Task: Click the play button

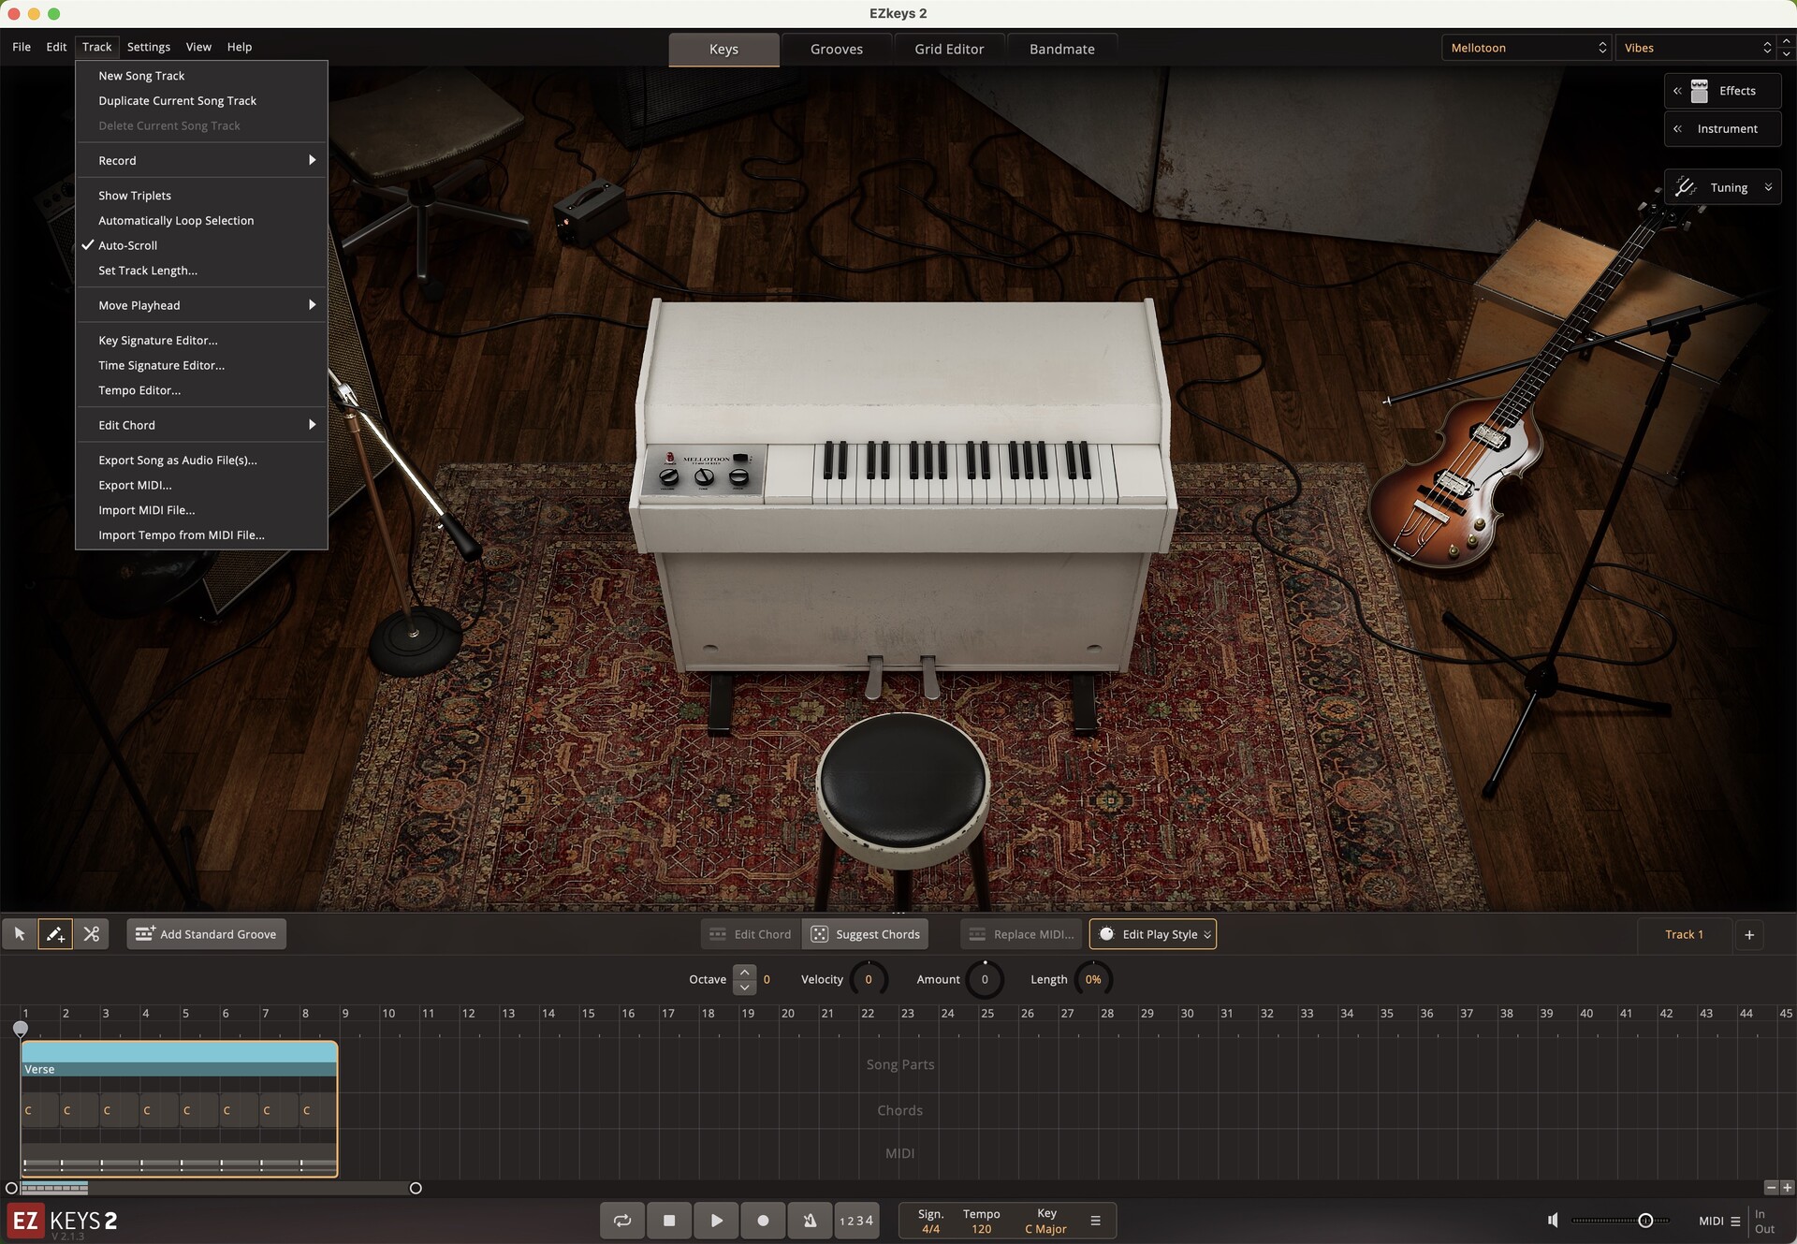Action: tap(716, 1221)
